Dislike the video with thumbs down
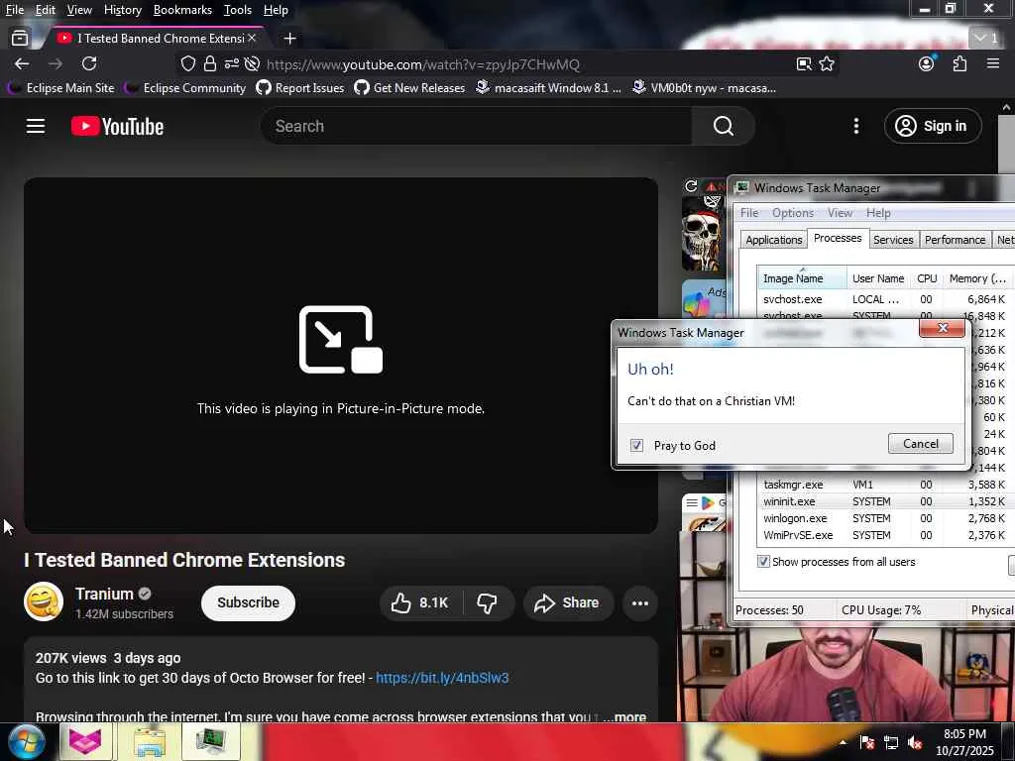This screenshot has width=1015, height=761. [487, 603]
